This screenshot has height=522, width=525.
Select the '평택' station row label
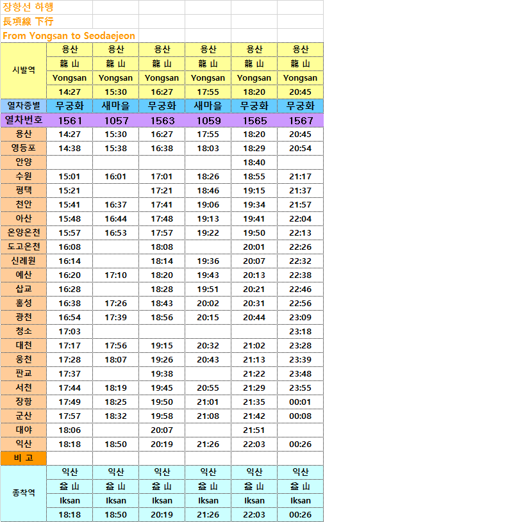[24, 190]
